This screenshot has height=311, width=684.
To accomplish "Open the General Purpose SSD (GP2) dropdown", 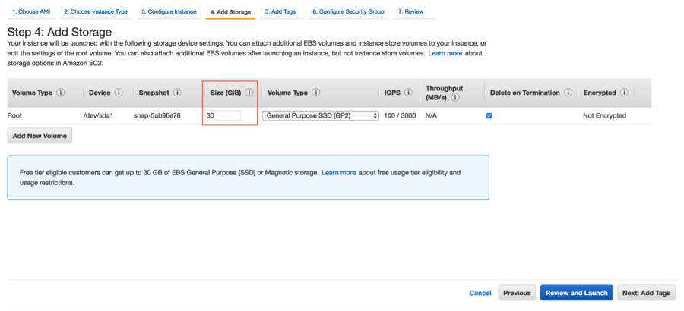I will tap(320, 115).
